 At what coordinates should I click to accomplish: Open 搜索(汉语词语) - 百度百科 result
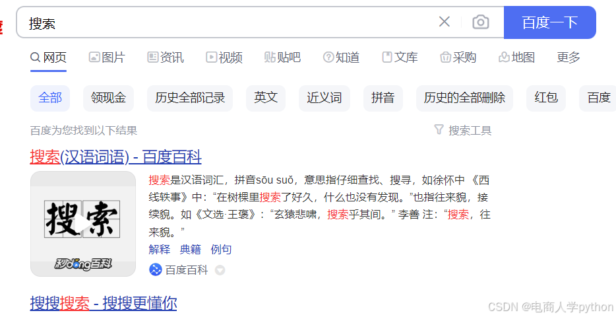pyautogui.click(x=116, y=157)
